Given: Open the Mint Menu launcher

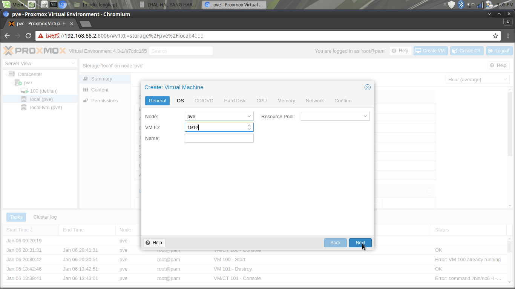Looking at the screenshot, I should (13, 5).
